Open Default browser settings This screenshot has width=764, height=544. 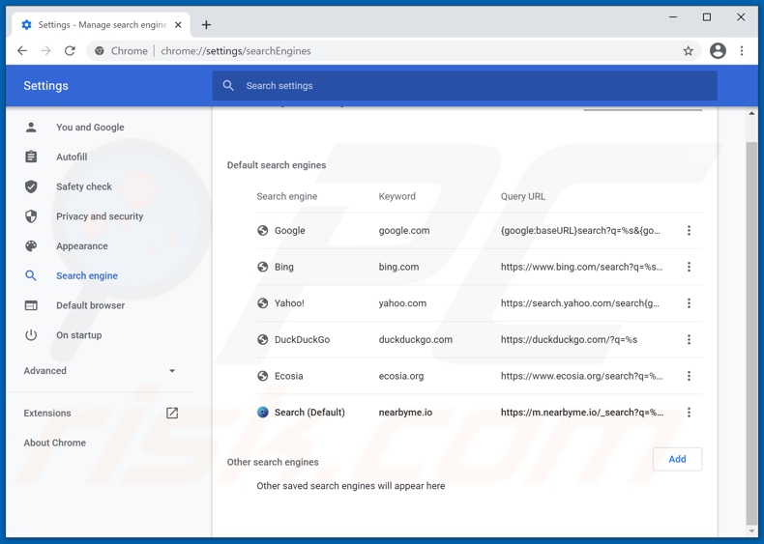(90, 305)
